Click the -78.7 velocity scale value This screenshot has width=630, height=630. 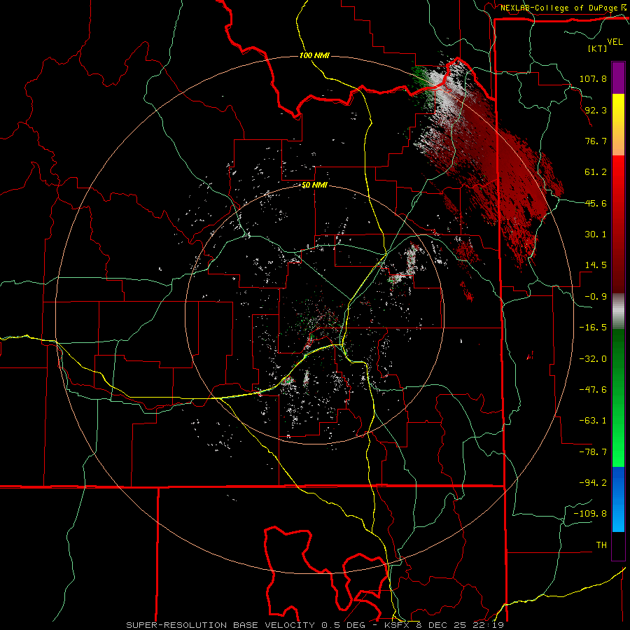[x=593, y=452]
